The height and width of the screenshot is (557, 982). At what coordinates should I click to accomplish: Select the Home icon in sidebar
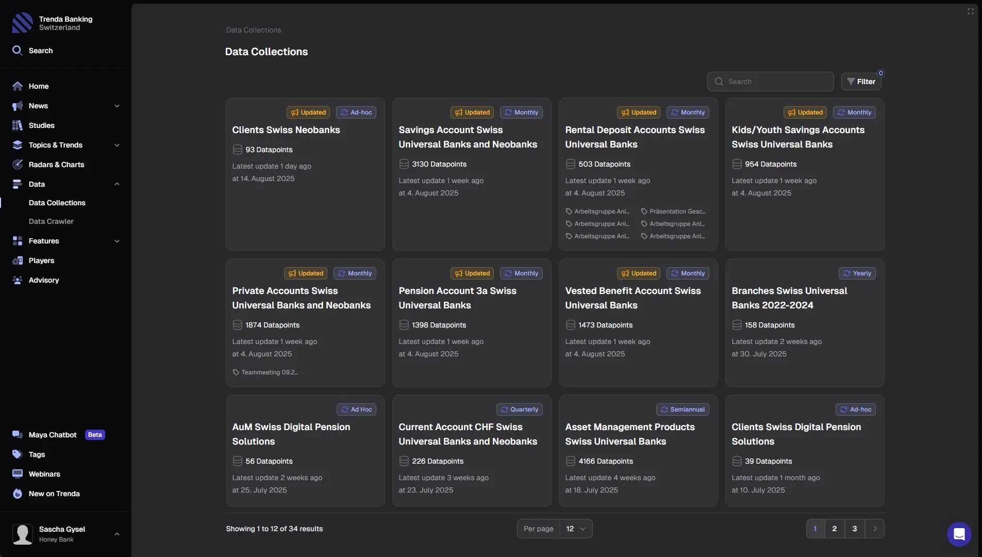pos(17,86)
